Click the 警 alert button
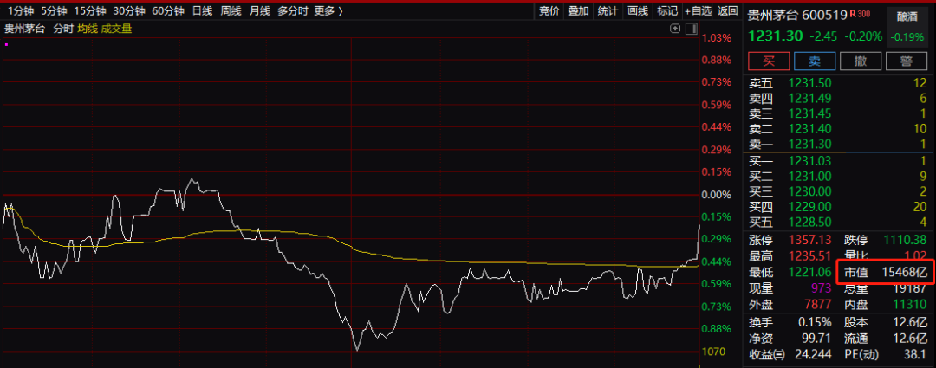Image resolution: width=936 pixels, height=368 pixels. [907, 61]
